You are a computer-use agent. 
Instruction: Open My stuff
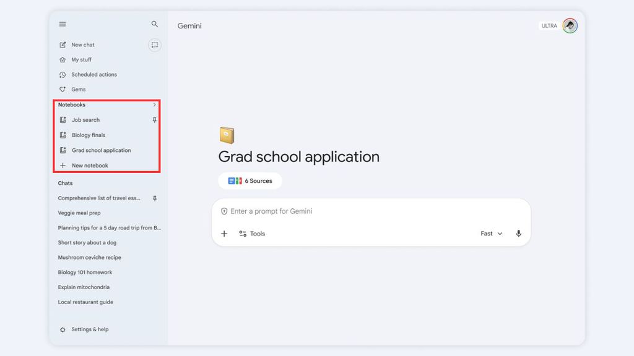pyautogui.click(x=81, y=60)
